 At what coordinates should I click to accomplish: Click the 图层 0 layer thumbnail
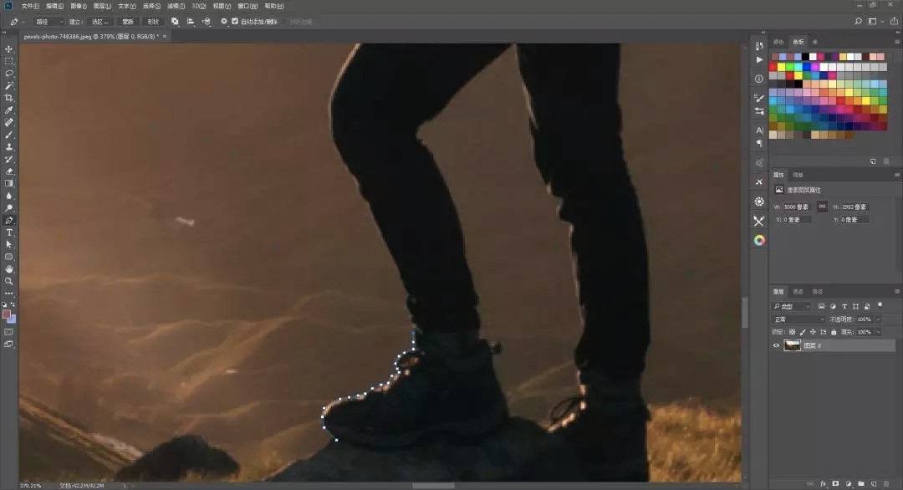coord(792,345)
